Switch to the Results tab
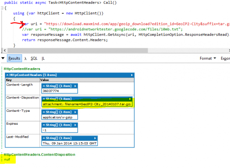 [x=14, y=58]
